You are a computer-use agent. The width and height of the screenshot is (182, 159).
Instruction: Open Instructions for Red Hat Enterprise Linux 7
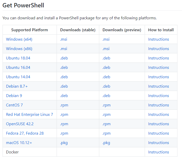tap(159, 115)
